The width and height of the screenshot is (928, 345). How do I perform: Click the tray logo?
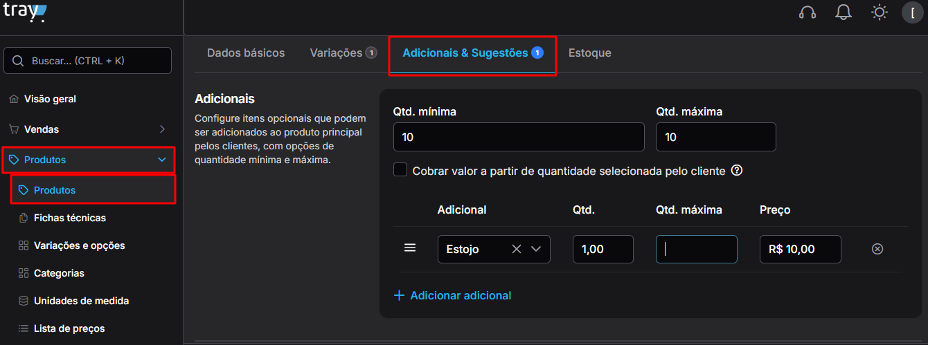point(25,11)
